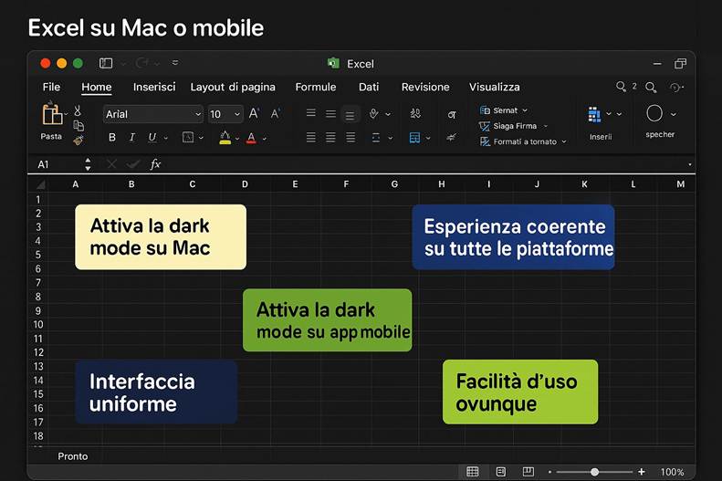The height and width of the screenshot is (481, 722).
Task: Switch to the Home tab
Action: (x=96, y=87)
